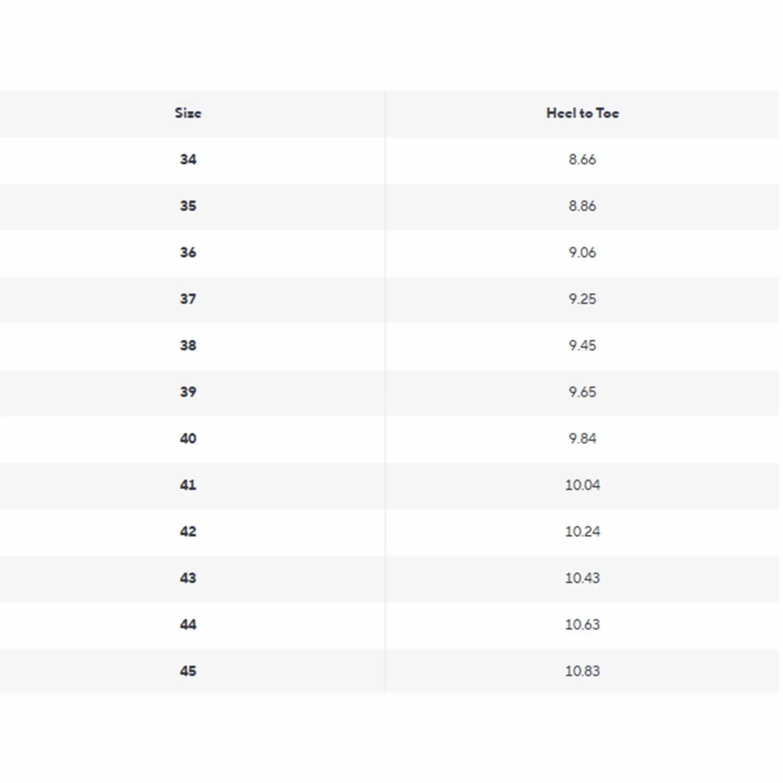Select size 44 row label

[188, 625]
